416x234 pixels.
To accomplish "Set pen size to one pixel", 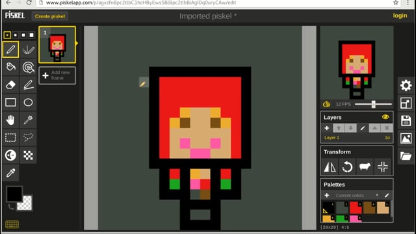I will click(7, 34).
